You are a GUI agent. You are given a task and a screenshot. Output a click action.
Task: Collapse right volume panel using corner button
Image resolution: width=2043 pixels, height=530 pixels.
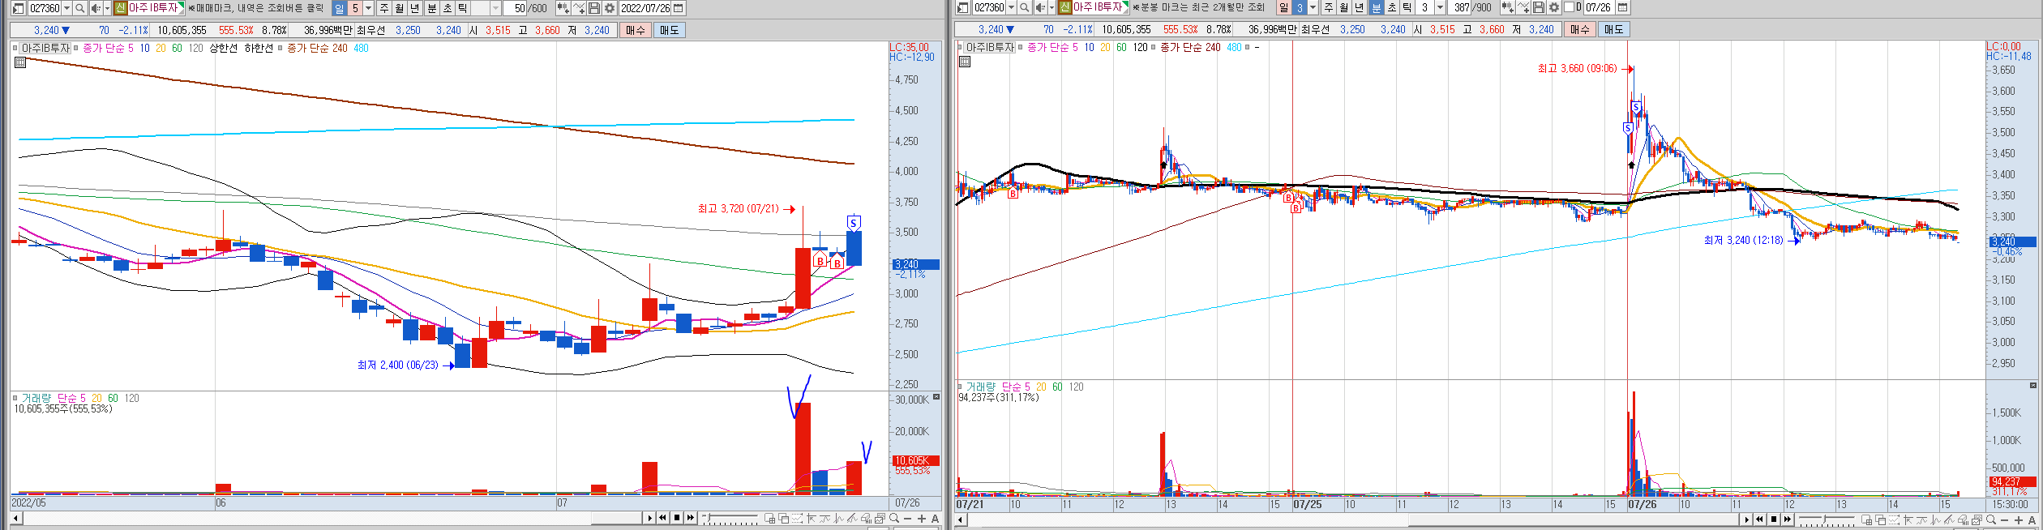(2032, 385)
